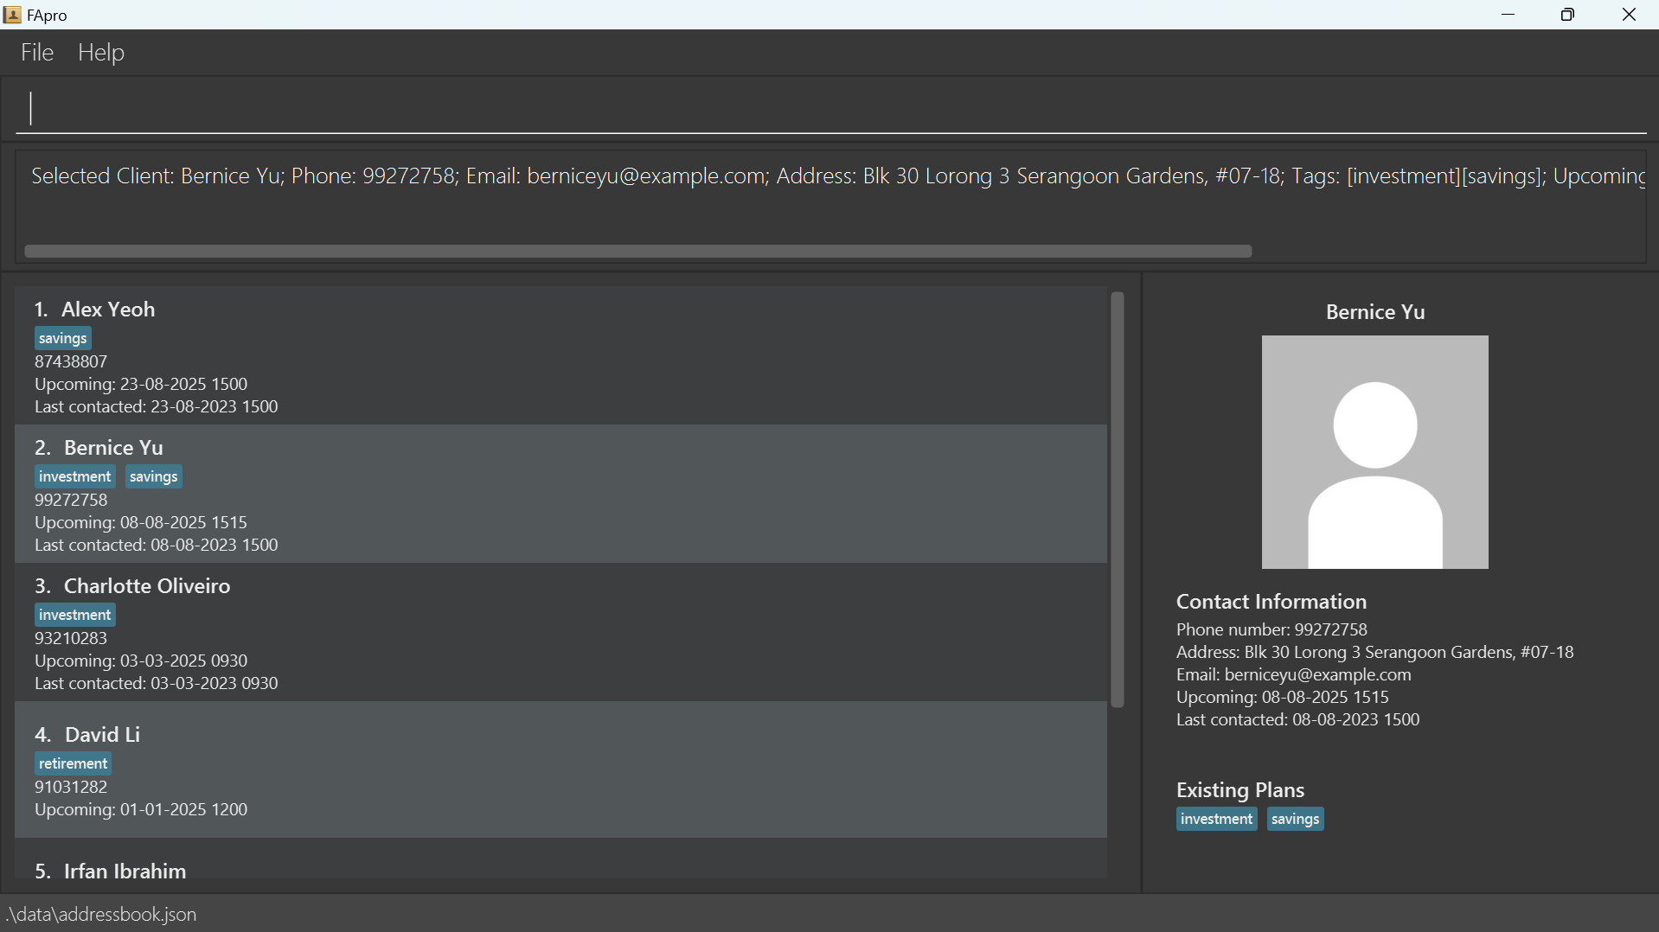The width and height of the screenshot is (1659, 932).
Task: Maximize or restore the FApro window
Action: [1567, 15]
